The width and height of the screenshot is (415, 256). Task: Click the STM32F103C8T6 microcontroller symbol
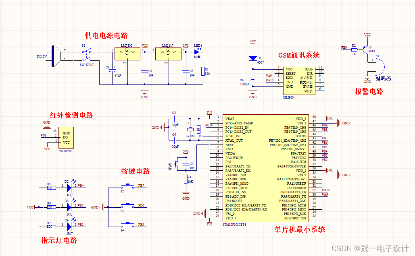coord(265,167)
